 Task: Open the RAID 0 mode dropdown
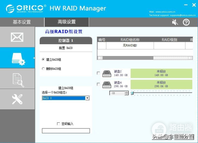coord(87,98)
